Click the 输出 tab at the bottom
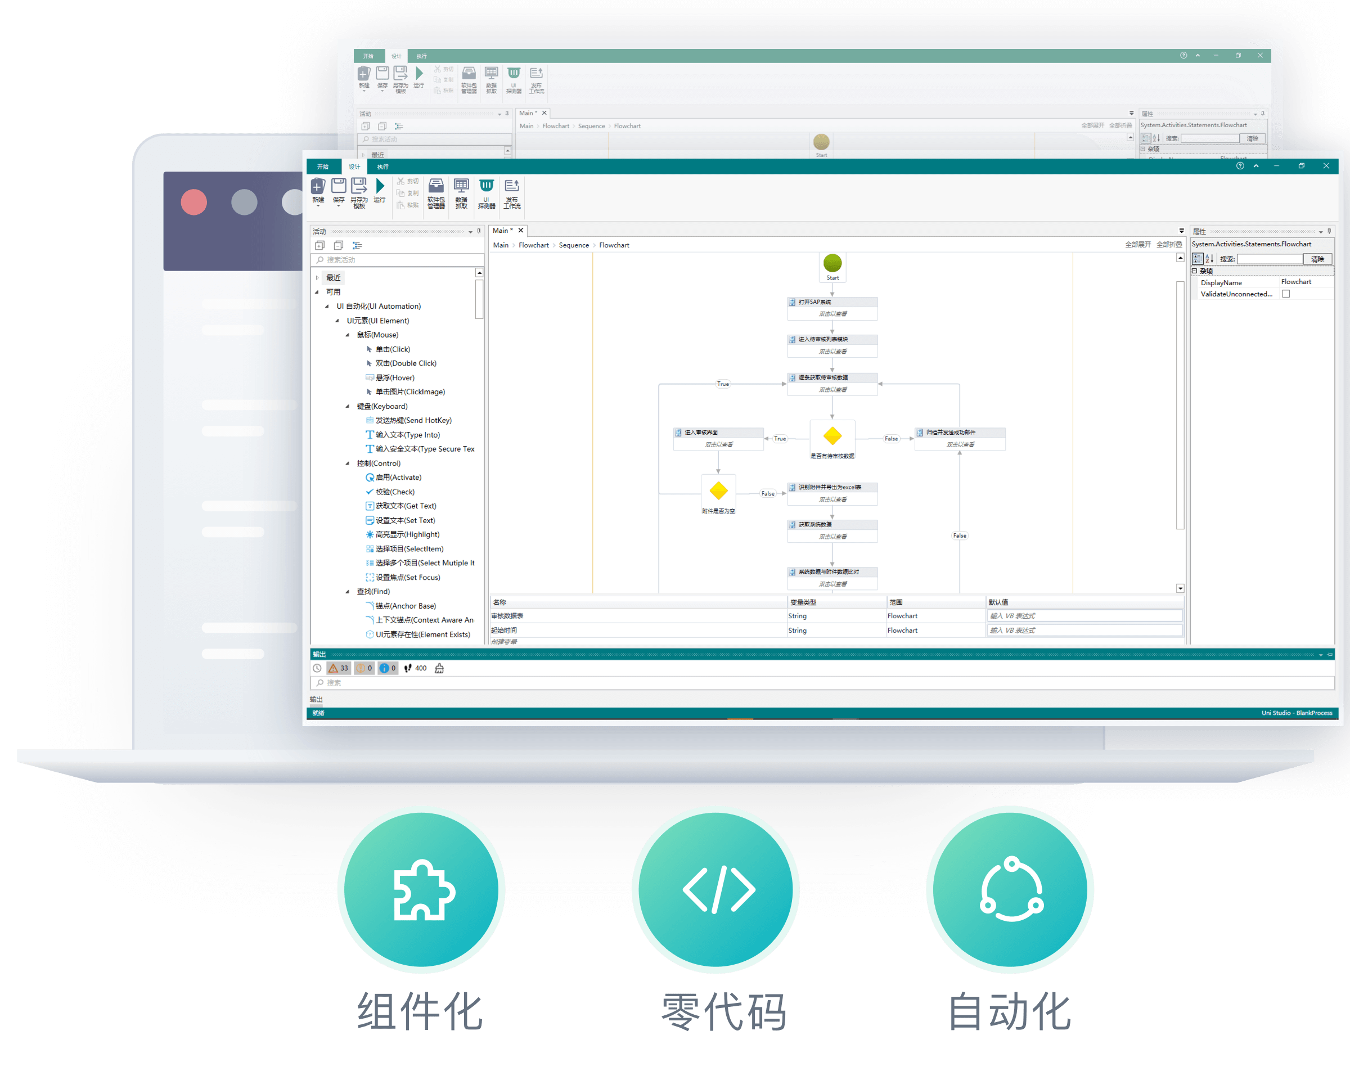Viewport: 1350px width, 1080px height. click(x=316, y=699)
